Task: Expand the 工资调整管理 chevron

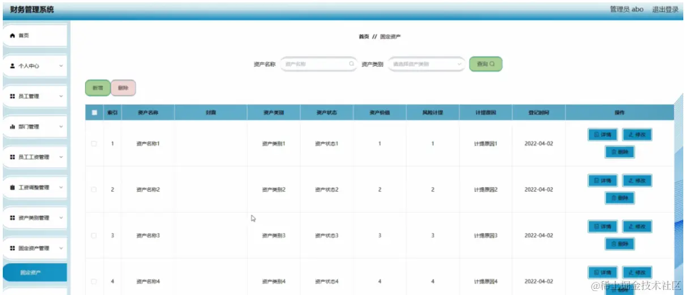Action: click(x=61, y=188)
